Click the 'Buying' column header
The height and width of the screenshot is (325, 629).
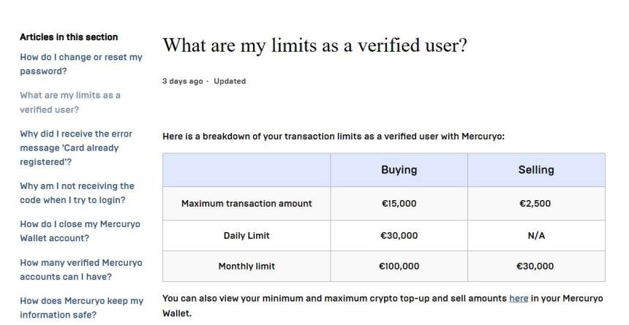[399, 169]
